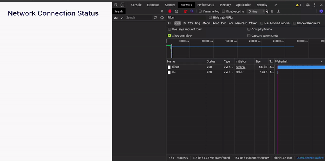Filter requests by Doc
This screenshot has height=161, width=325.
(x=224, y=23)
